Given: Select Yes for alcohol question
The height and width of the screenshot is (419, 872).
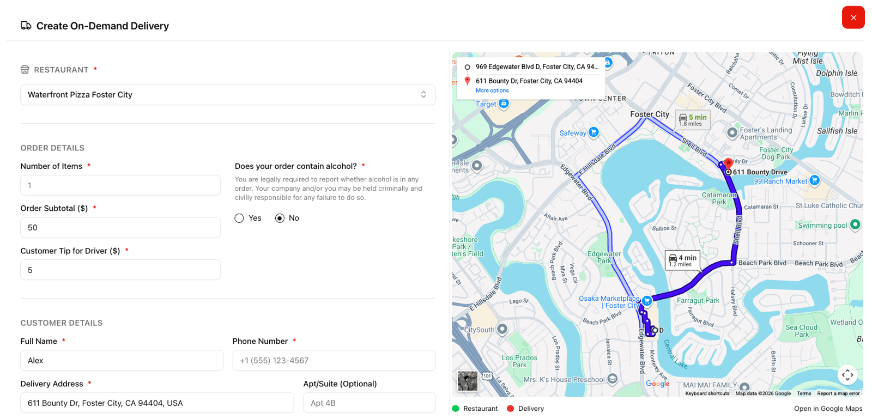Looking at the screenshot, I should click(239, 218).
